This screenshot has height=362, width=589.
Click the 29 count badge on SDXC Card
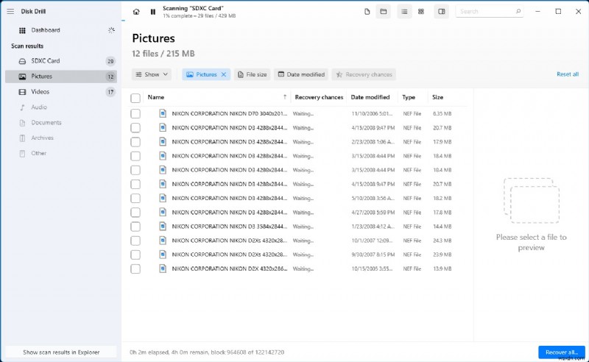tap(110, 61)
